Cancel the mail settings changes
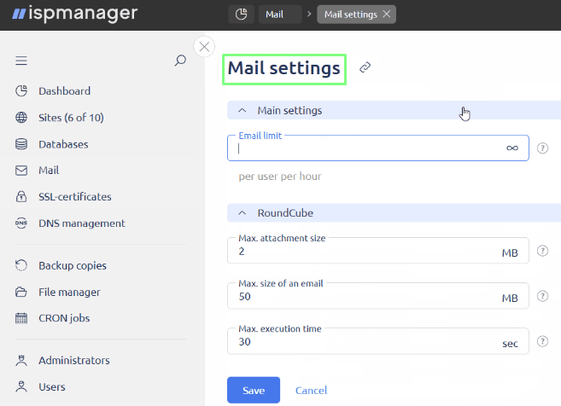 click(x=311, y=391)
